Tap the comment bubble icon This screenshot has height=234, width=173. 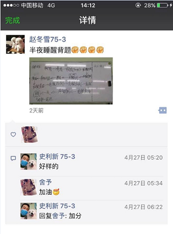point(13,158)
